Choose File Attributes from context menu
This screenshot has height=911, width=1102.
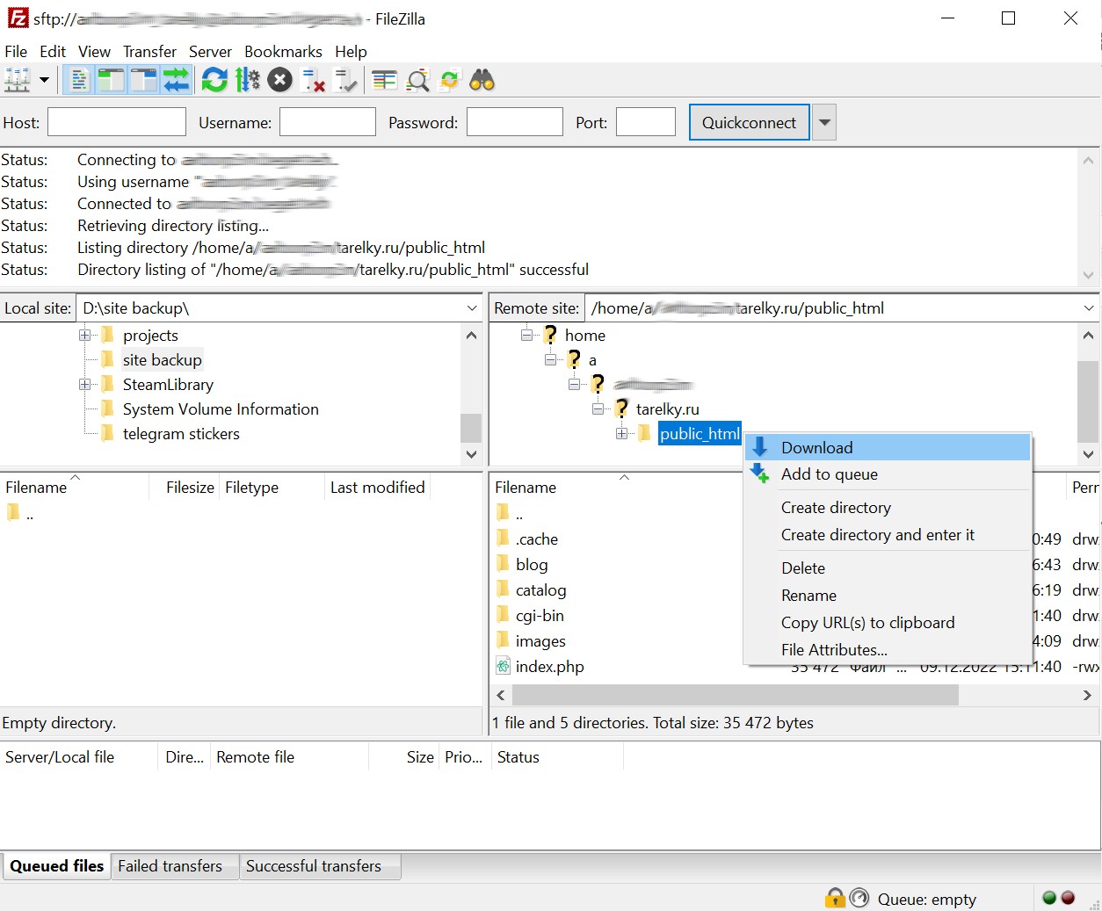click(834, 650)
